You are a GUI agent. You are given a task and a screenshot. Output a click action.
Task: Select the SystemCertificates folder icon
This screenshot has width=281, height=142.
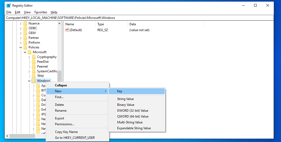[x=34, y=71]
